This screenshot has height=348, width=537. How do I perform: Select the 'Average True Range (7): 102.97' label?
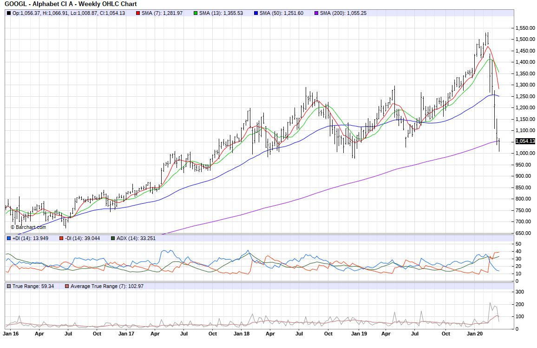(107, 286)
